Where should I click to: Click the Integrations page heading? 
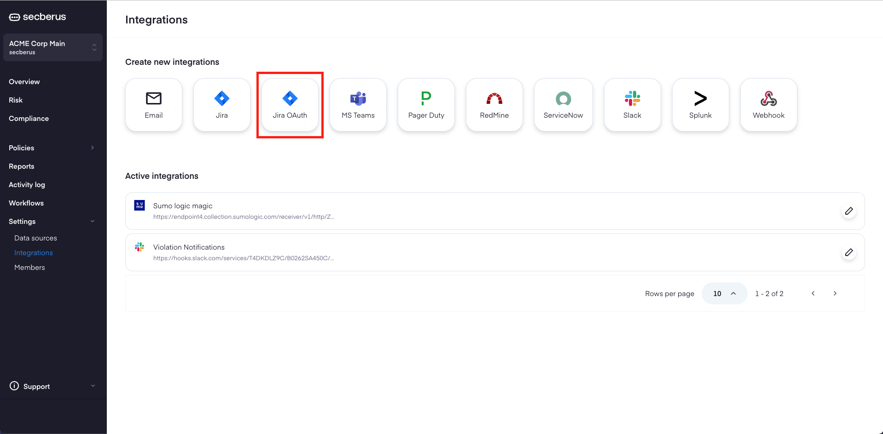click(157, 20)
